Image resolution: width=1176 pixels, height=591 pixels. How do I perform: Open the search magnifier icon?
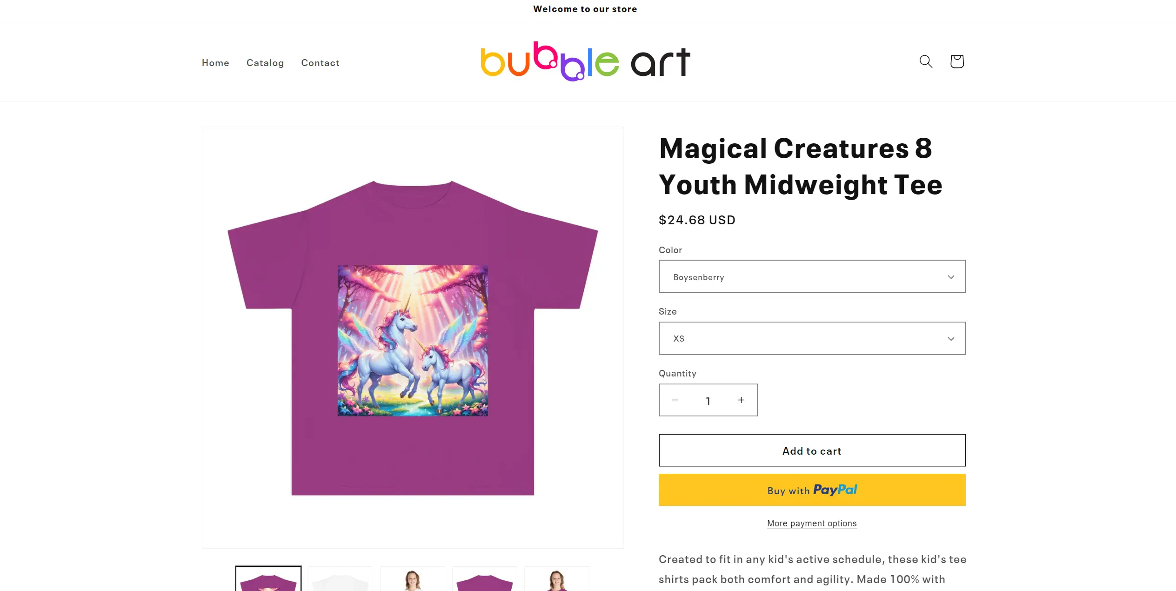coord(926,61)
